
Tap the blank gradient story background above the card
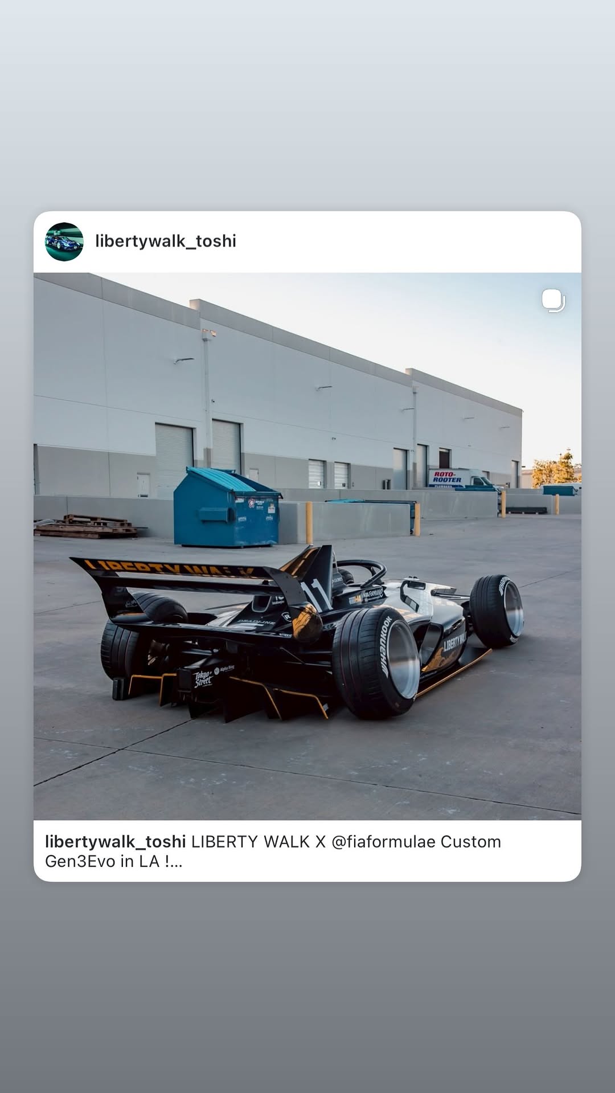(307, 105)
